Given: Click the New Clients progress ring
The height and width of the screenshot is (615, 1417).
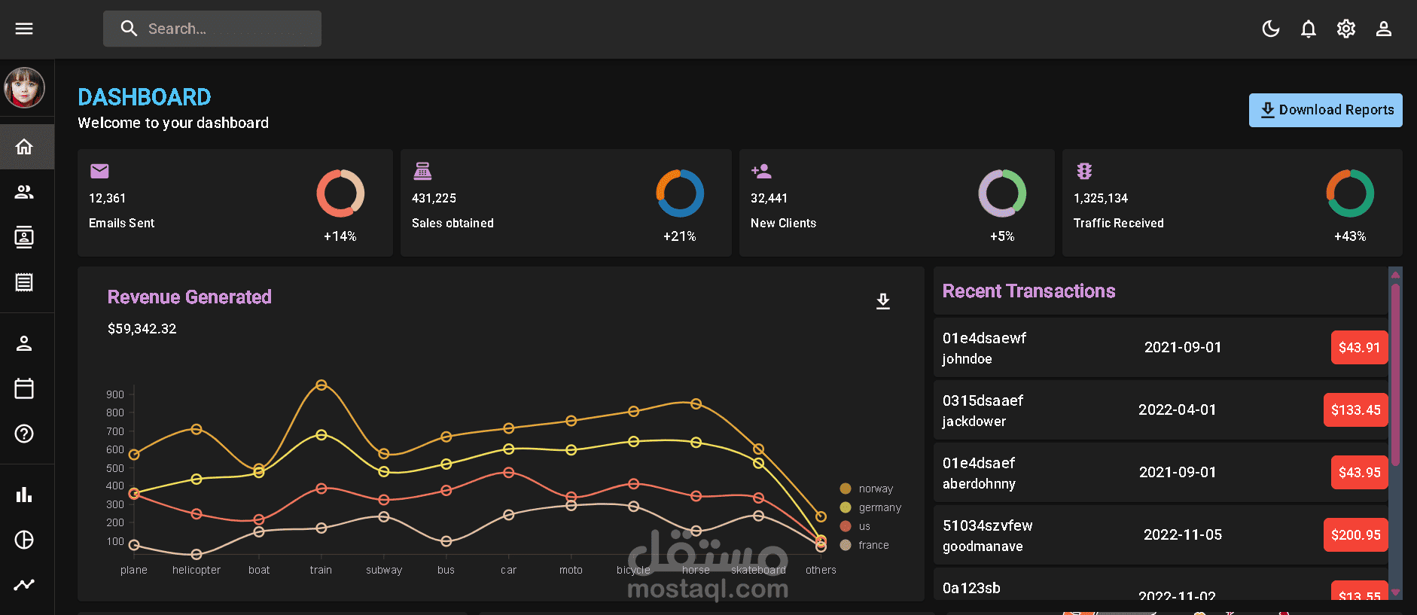Looking at the screenshot, I should click(1002, 193).
